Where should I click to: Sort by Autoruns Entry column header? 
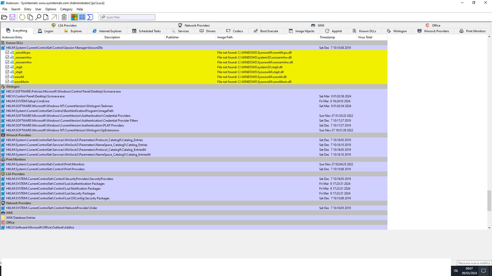[x=52, y=37]
